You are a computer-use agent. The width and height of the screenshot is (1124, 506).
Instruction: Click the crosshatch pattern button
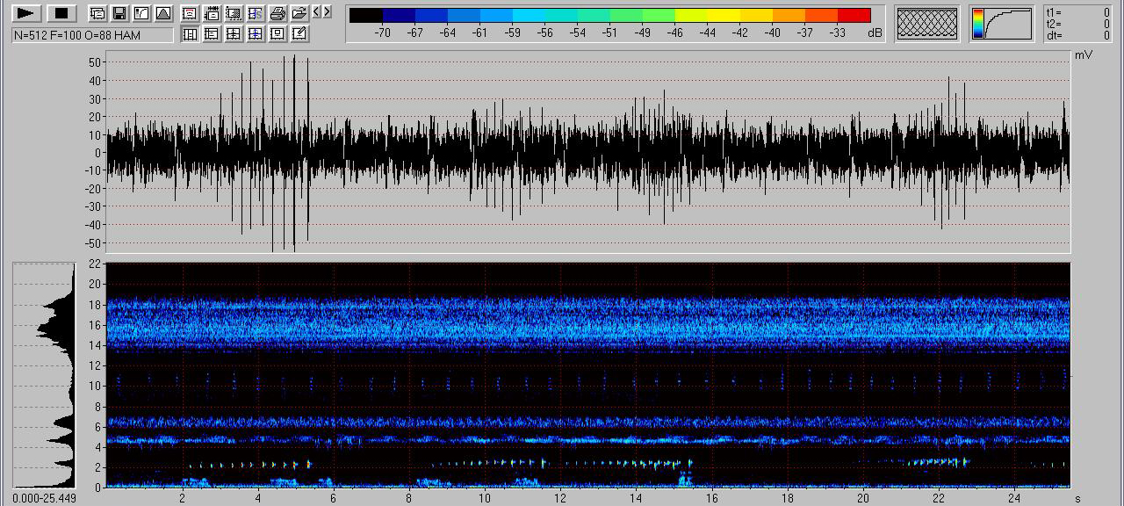click(926, 24)
